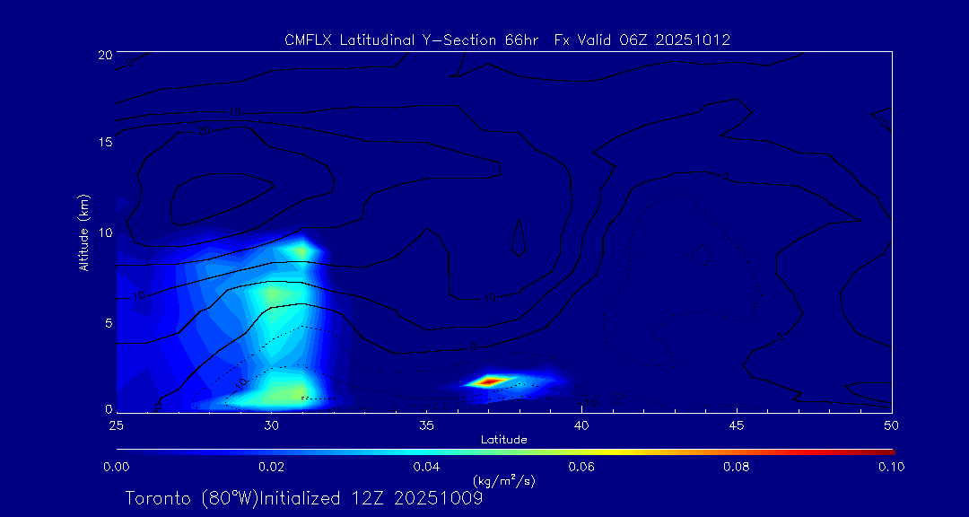This screenshot has width=969, height=517.
Task: Select the 0.10 colorbar maximum label
Action: click(891, 467)
